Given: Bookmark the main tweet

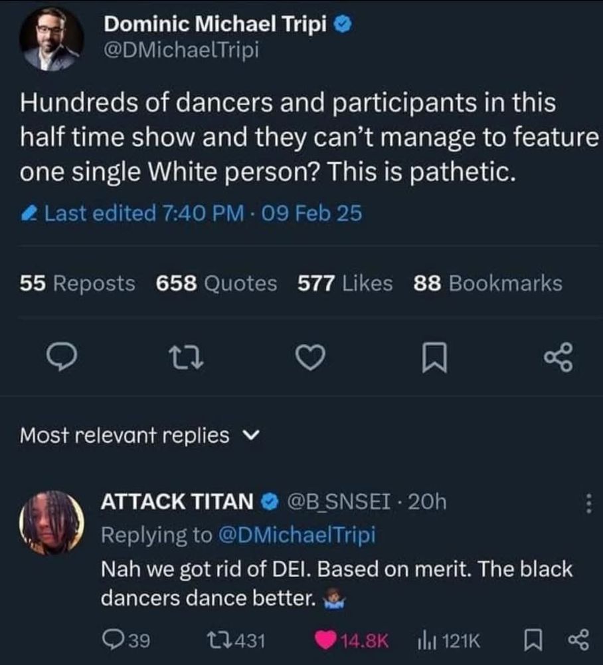Looking at the screenshot, I should [x=434, y=358].
